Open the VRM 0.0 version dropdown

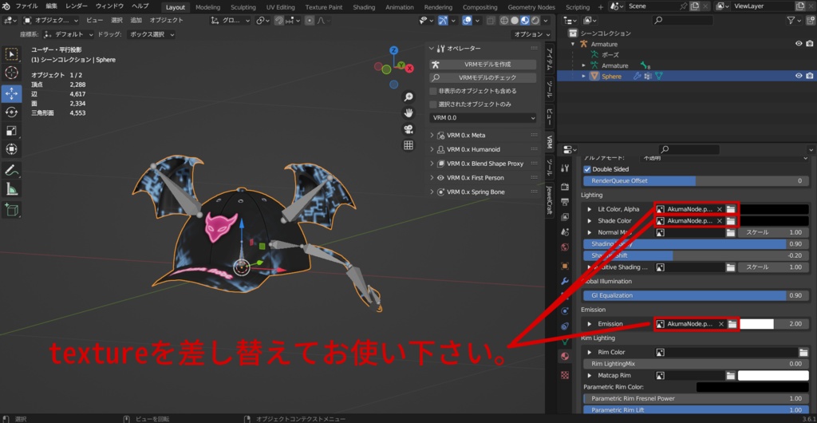(483, 118)
